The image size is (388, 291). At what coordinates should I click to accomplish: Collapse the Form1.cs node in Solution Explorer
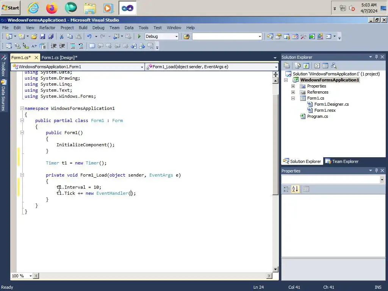(x=293, y=98)
